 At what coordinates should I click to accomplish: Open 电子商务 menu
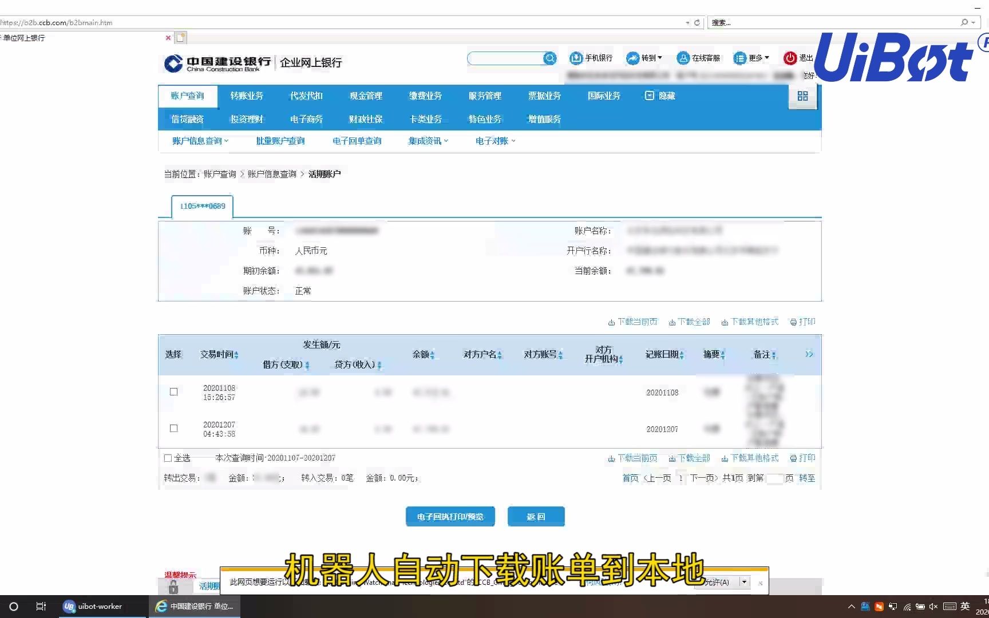click(306, 119)
